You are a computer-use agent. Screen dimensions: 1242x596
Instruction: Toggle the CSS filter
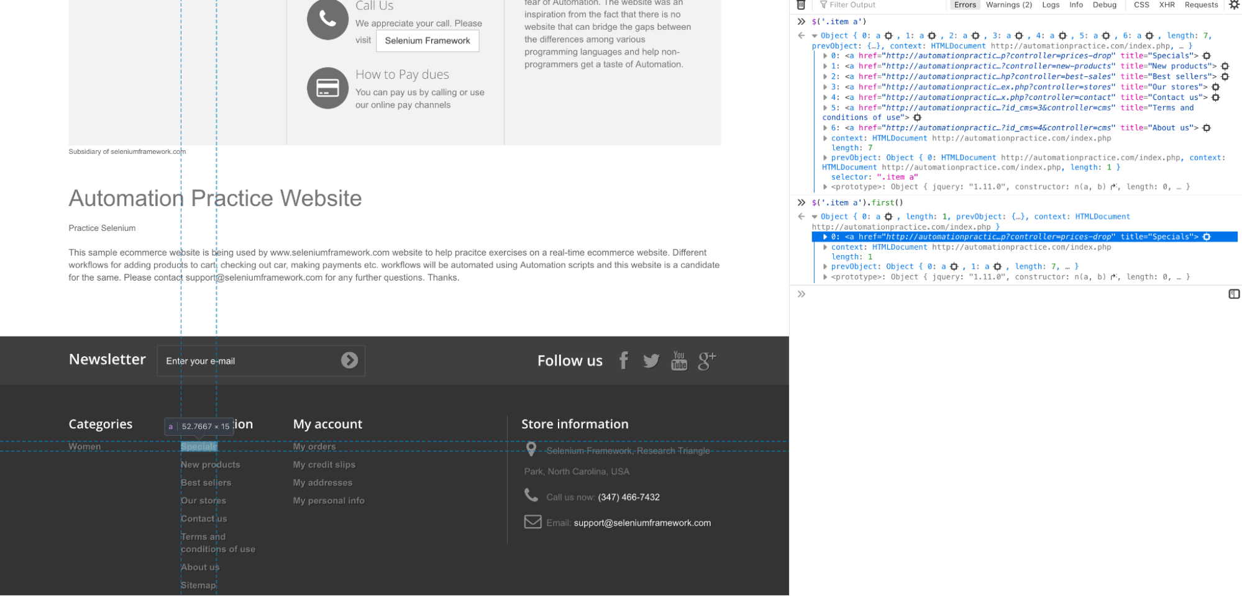click(x=1141, y=5)
